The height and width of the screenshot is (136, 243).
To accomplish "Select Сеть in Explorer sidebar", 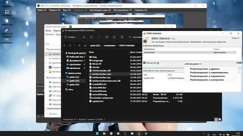I will point(69,90).
